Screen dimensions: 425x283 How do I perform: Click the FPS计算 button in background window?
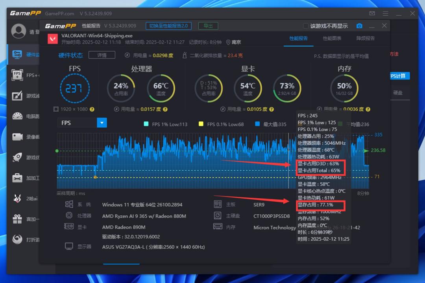pyautogui.click(x=400, y=76)
